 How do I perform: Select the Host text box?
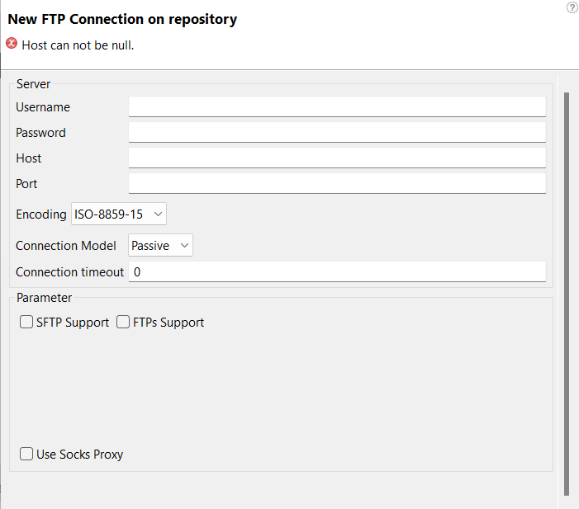[x=337, y=158]
